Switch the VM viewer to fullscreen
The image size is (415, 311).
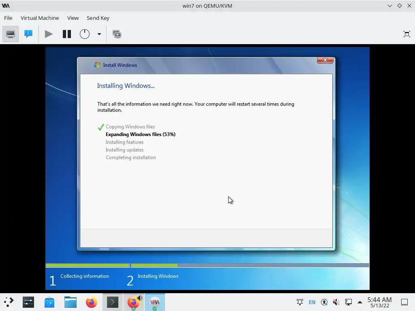click(x=407, y=34)
